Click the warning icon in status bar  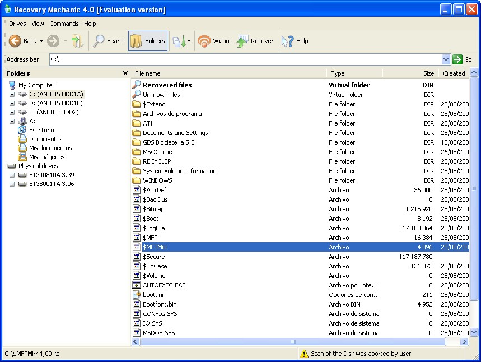click(x=304, y=354)
